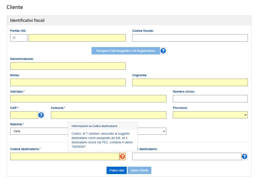The height and width of the screenshot is (178, 257).
Task: Click the Codice destinatario input field
Action: click(65, 156)
